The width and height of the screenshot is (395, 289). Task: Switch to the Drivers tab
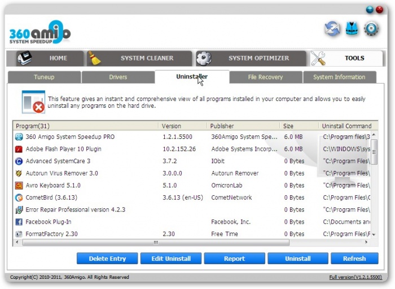tap(118, 77)
